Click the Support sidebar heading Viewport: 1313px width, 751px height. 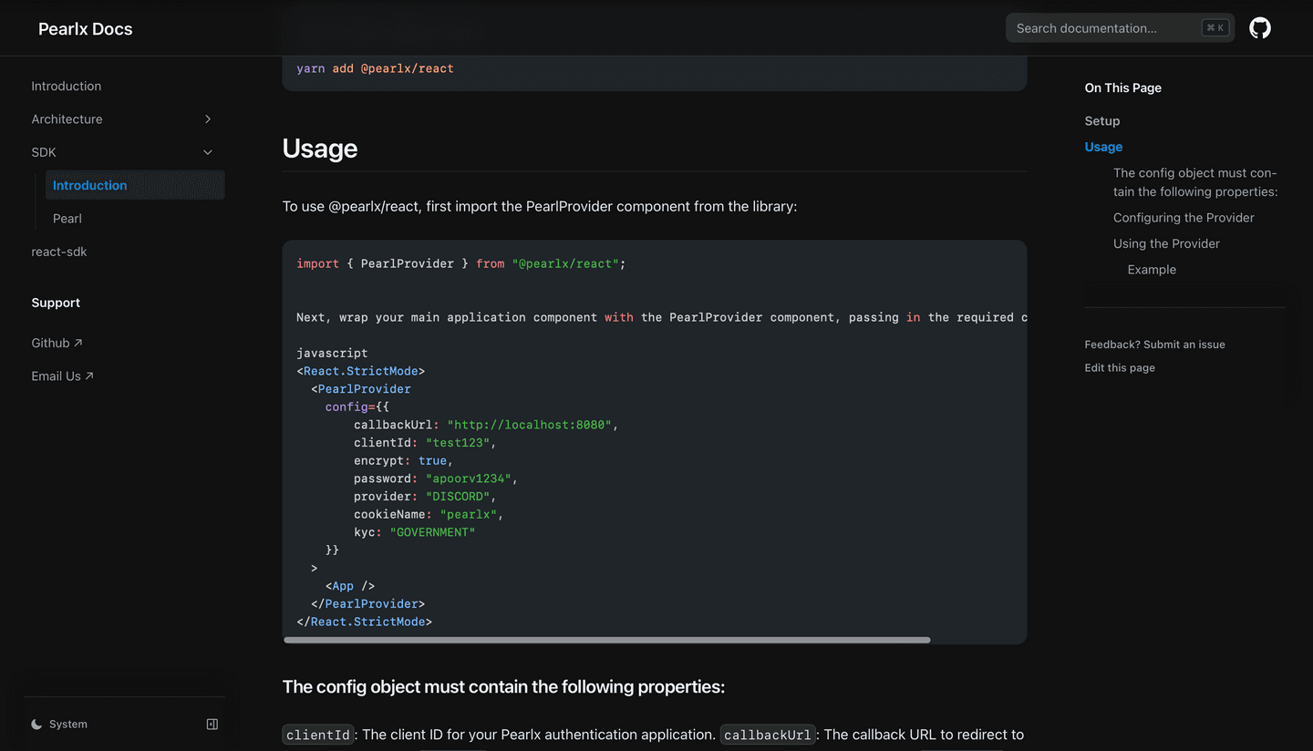(56, 303)
